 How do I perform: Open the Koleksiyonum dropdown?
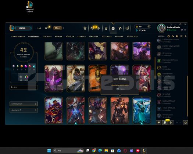coord(24,104)
